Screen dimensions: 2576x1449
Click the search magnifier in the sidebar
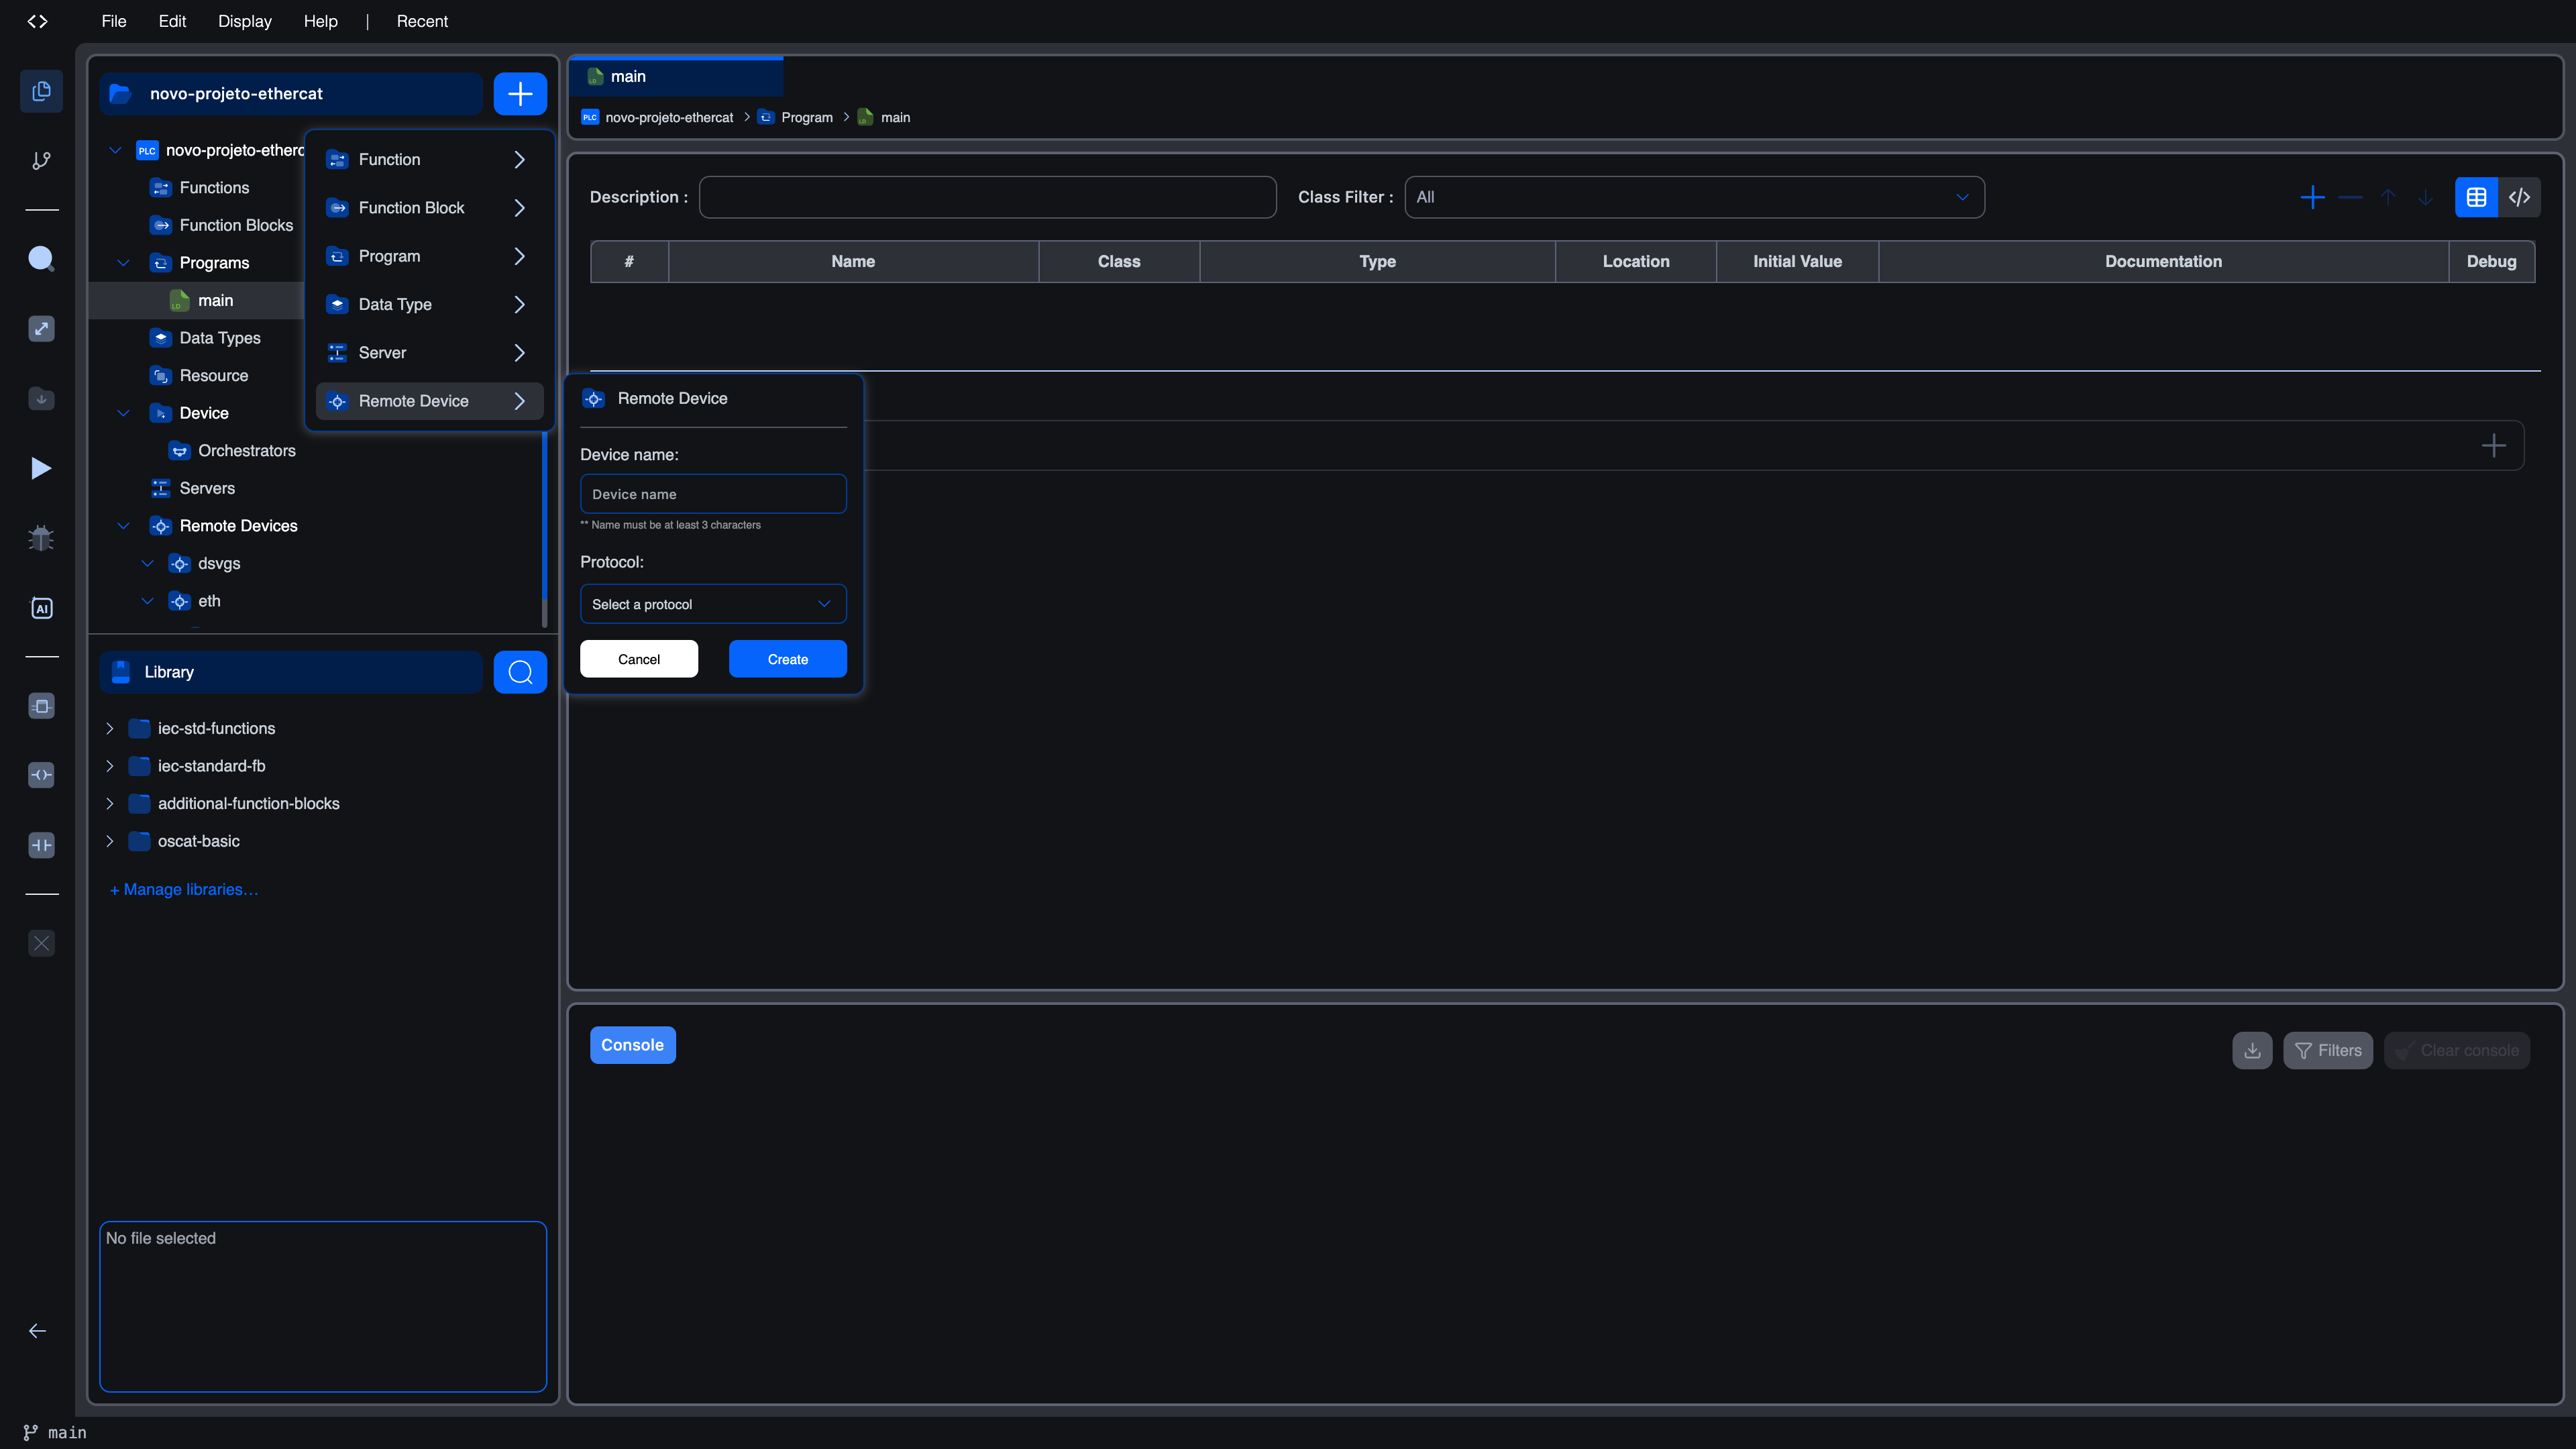41,259
